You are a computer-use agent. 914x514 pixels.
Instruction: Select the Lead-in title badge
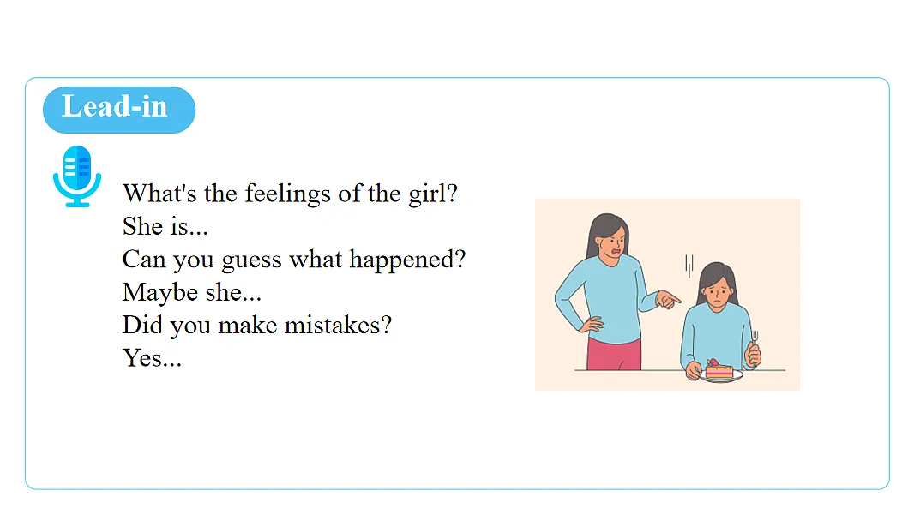[118, 110]
